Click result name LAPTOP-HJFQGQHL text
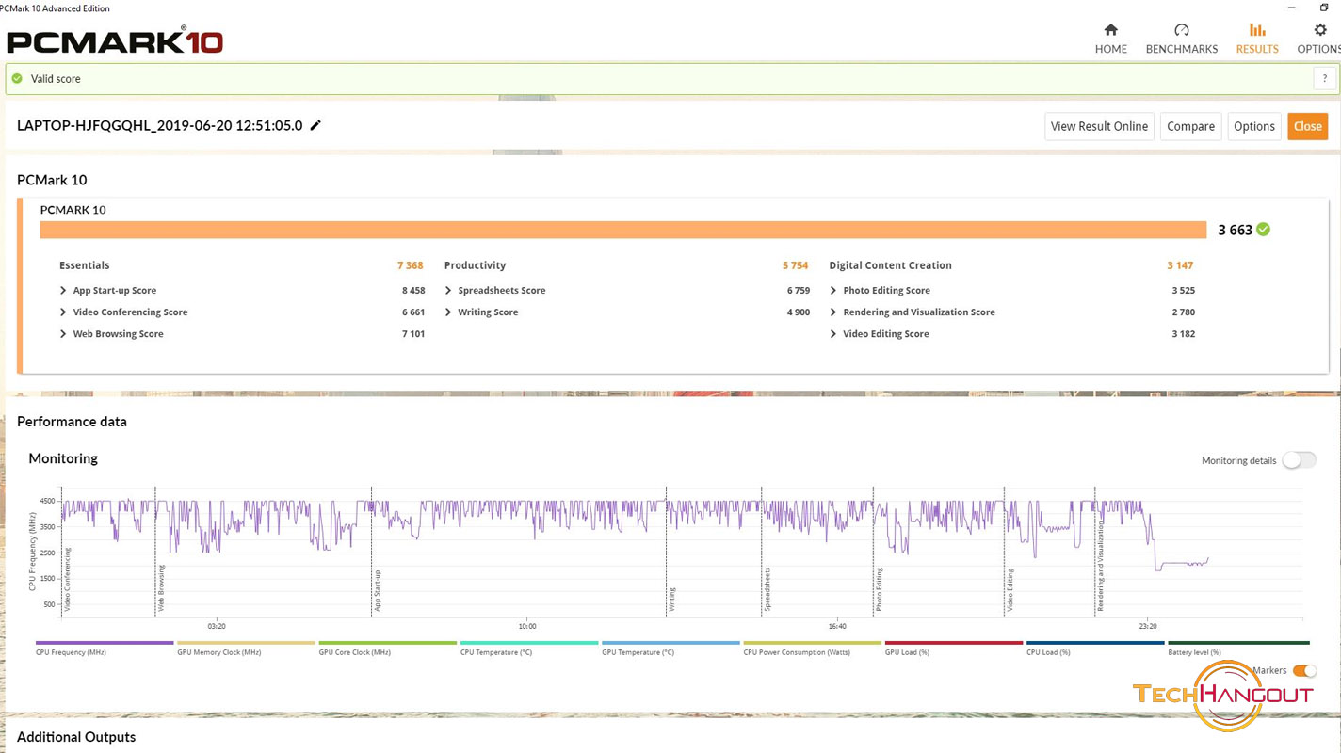 point(160,125)
